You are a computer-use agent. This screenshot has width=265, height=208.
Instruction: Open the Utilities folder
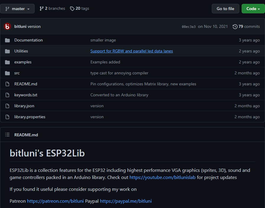click(x=21, y=51)
